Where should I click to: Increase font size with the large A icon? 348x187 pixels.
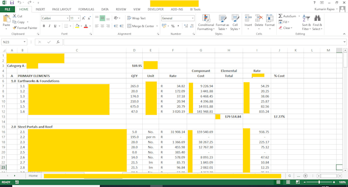click(83, 18)
